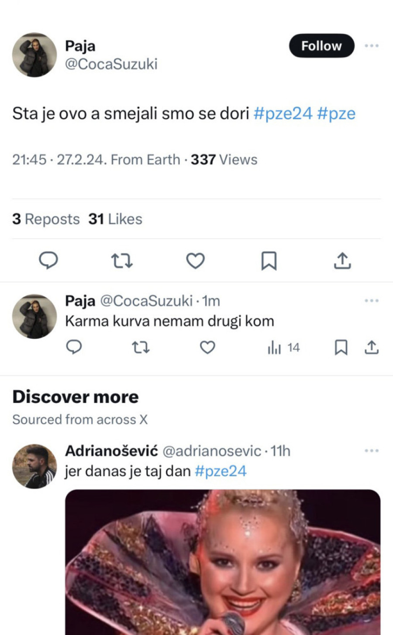Click the reply icon under main tweet

(x=48, y=260)
